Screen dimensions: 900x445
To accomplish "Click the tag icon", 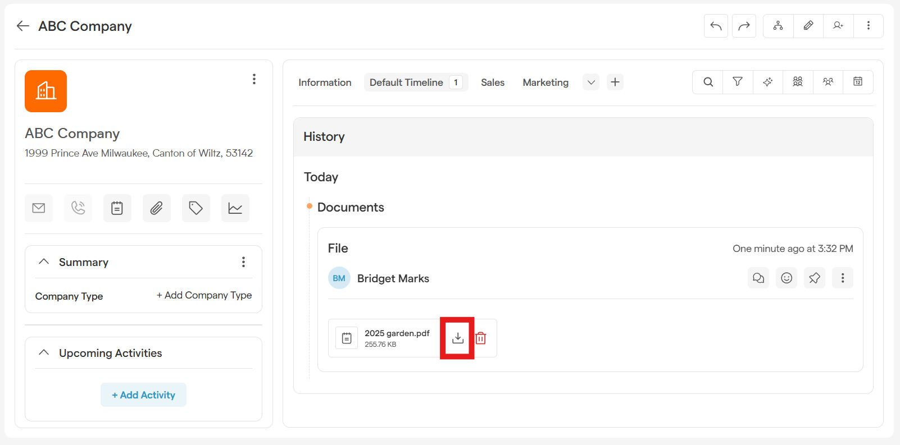I will [196, 208].
